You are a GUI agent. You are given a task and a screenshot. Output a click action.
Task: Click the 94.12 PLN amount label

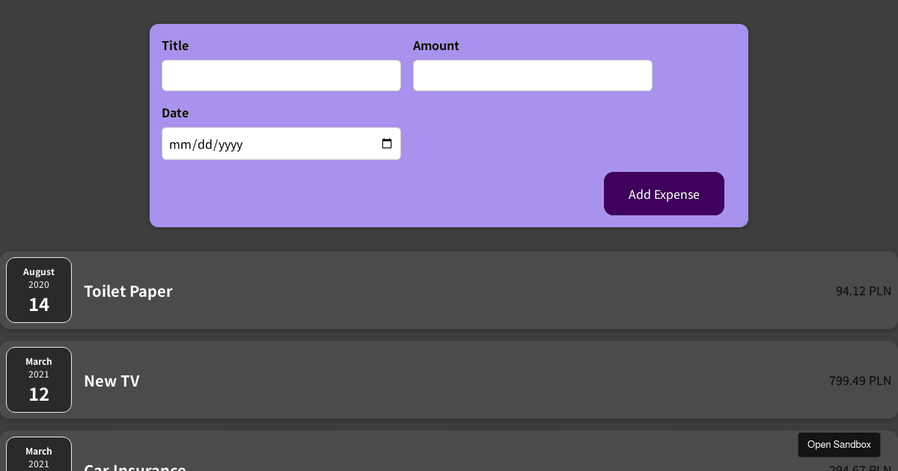click(x=863, y=291)
